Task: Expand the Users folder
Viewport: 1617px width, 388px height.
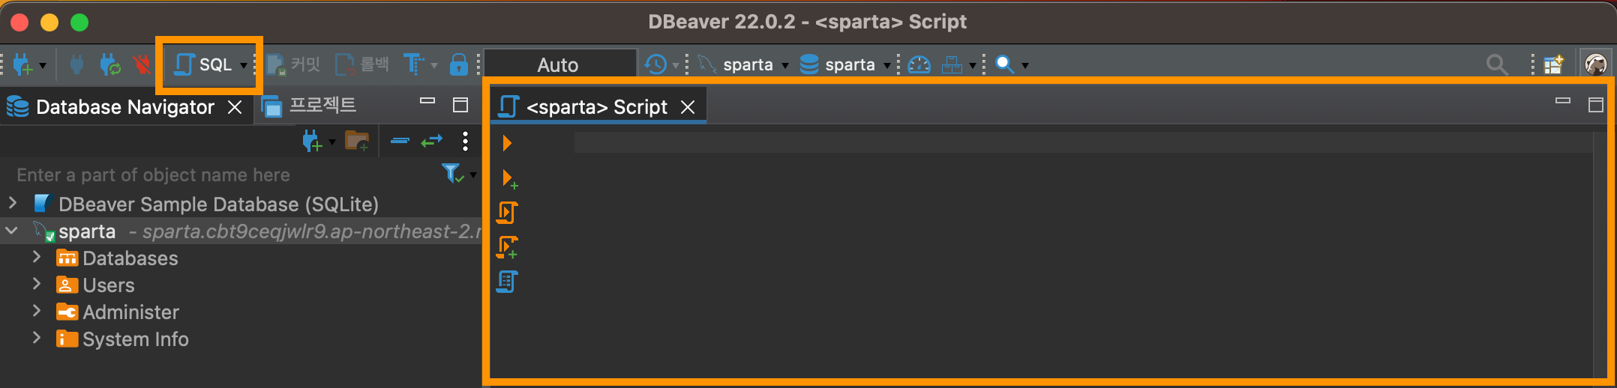Action: pos(37,284)
